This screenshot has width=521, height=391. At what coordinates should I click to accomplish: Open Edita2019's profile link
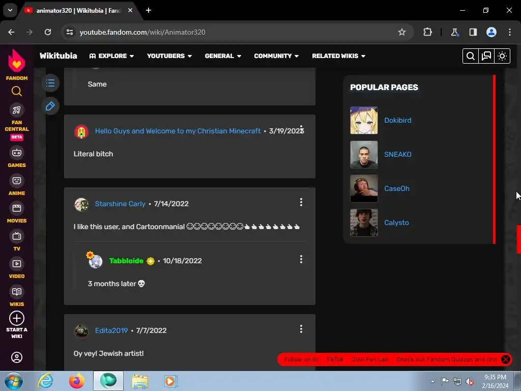pos(111,330)
